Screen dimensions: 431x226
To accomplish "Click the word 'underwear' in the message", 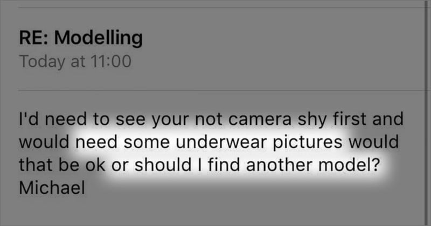I will point(221,142).
